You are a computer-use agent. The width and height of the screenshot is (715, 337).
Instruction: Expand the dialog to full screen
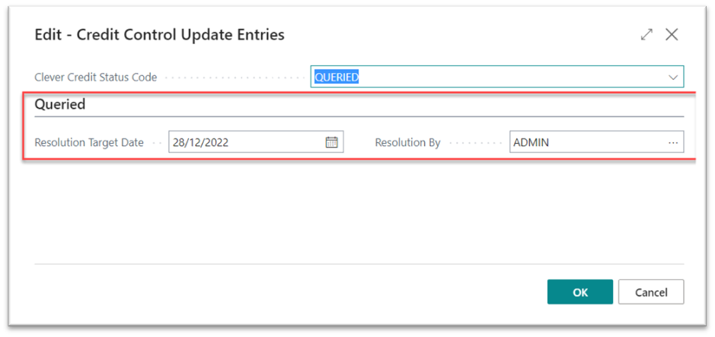click(x=646, y=35)
